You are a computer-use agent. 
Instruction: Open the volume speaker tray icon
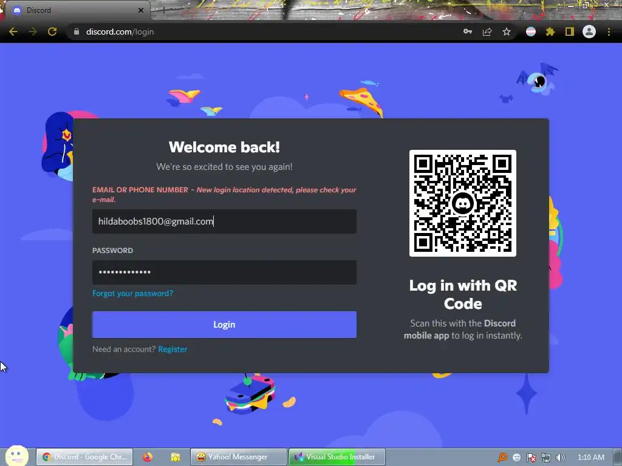[x=560, y=458]
